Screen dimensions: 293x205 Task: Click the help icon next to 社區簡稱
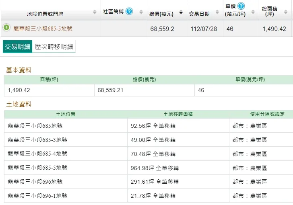pos(129,11)
